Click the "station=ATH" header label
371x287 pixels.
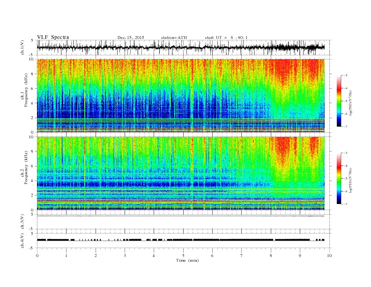click(174, 38)
